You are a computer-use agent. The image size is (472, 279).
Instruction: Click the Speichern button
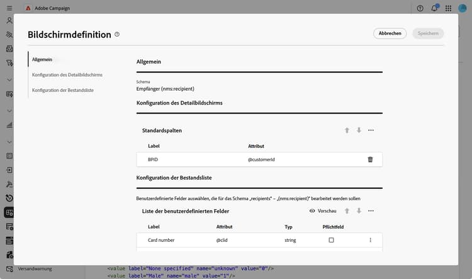pyautogui.click(x=428, y=33)
